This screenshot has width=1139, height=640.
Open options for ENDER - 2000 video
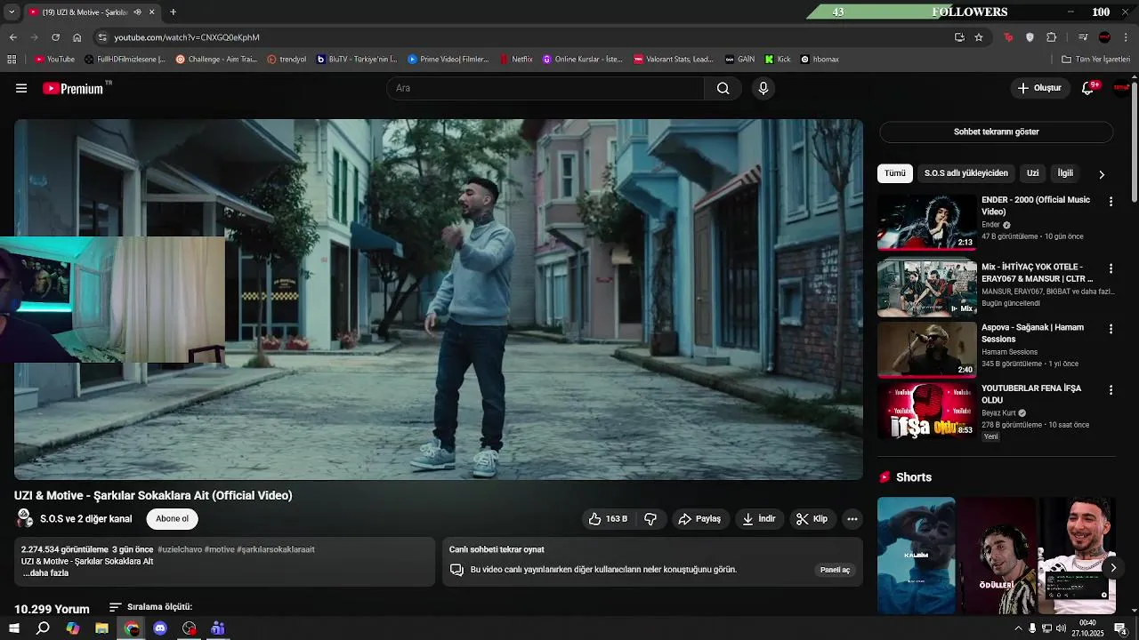[1111, 202]
